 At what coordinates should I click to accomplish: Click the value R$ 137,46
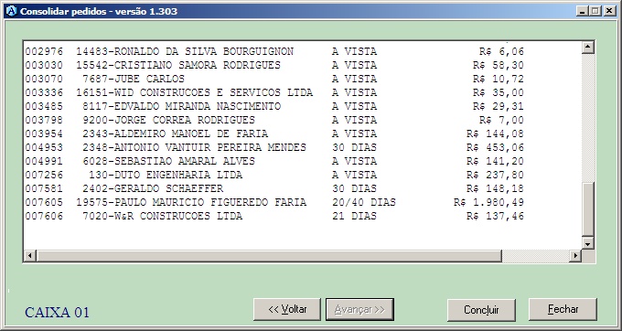pos(495,216)
